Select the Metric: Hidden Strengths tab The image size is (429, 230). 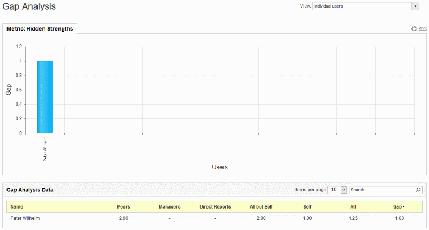pos(40,29)
